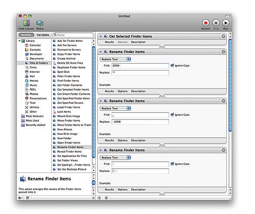Screen dimensions: 255x214
Task: Open Options of first Rename Finder Items action
Action: [122, 91]
